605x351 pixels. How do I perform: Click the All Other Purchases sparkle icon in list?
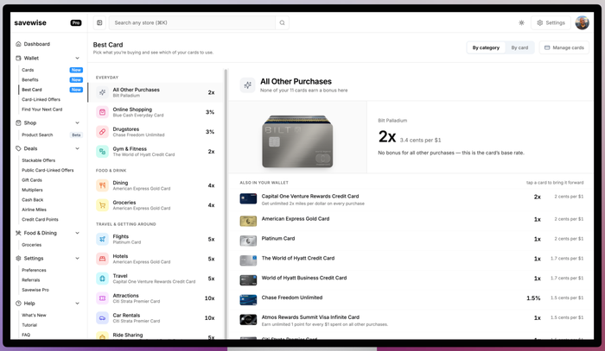click(x=102, y=92)
